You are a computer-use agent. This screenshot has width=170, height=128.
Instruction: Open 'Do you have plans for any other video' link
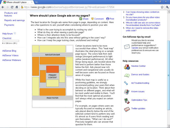(x=143, y=19)
